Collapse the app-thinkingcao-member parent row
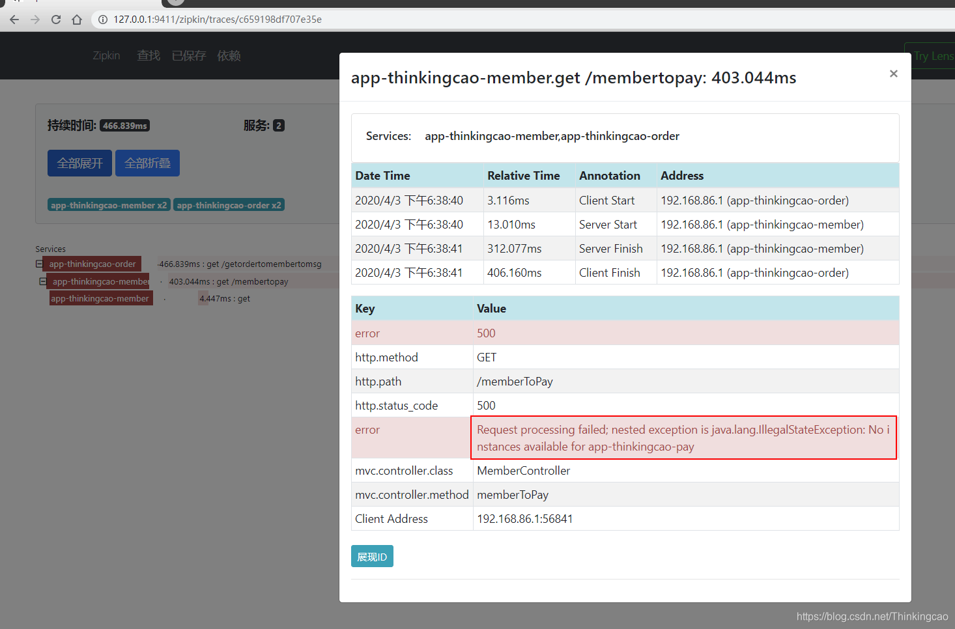955x629 pixels. click(42, 281)
